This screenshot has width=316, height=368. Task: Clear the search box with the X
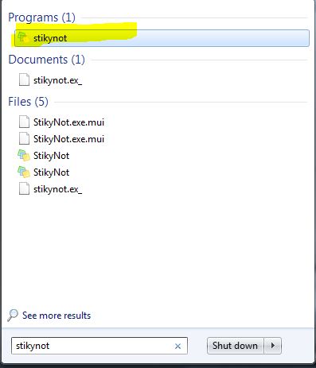tap(178, 346)
